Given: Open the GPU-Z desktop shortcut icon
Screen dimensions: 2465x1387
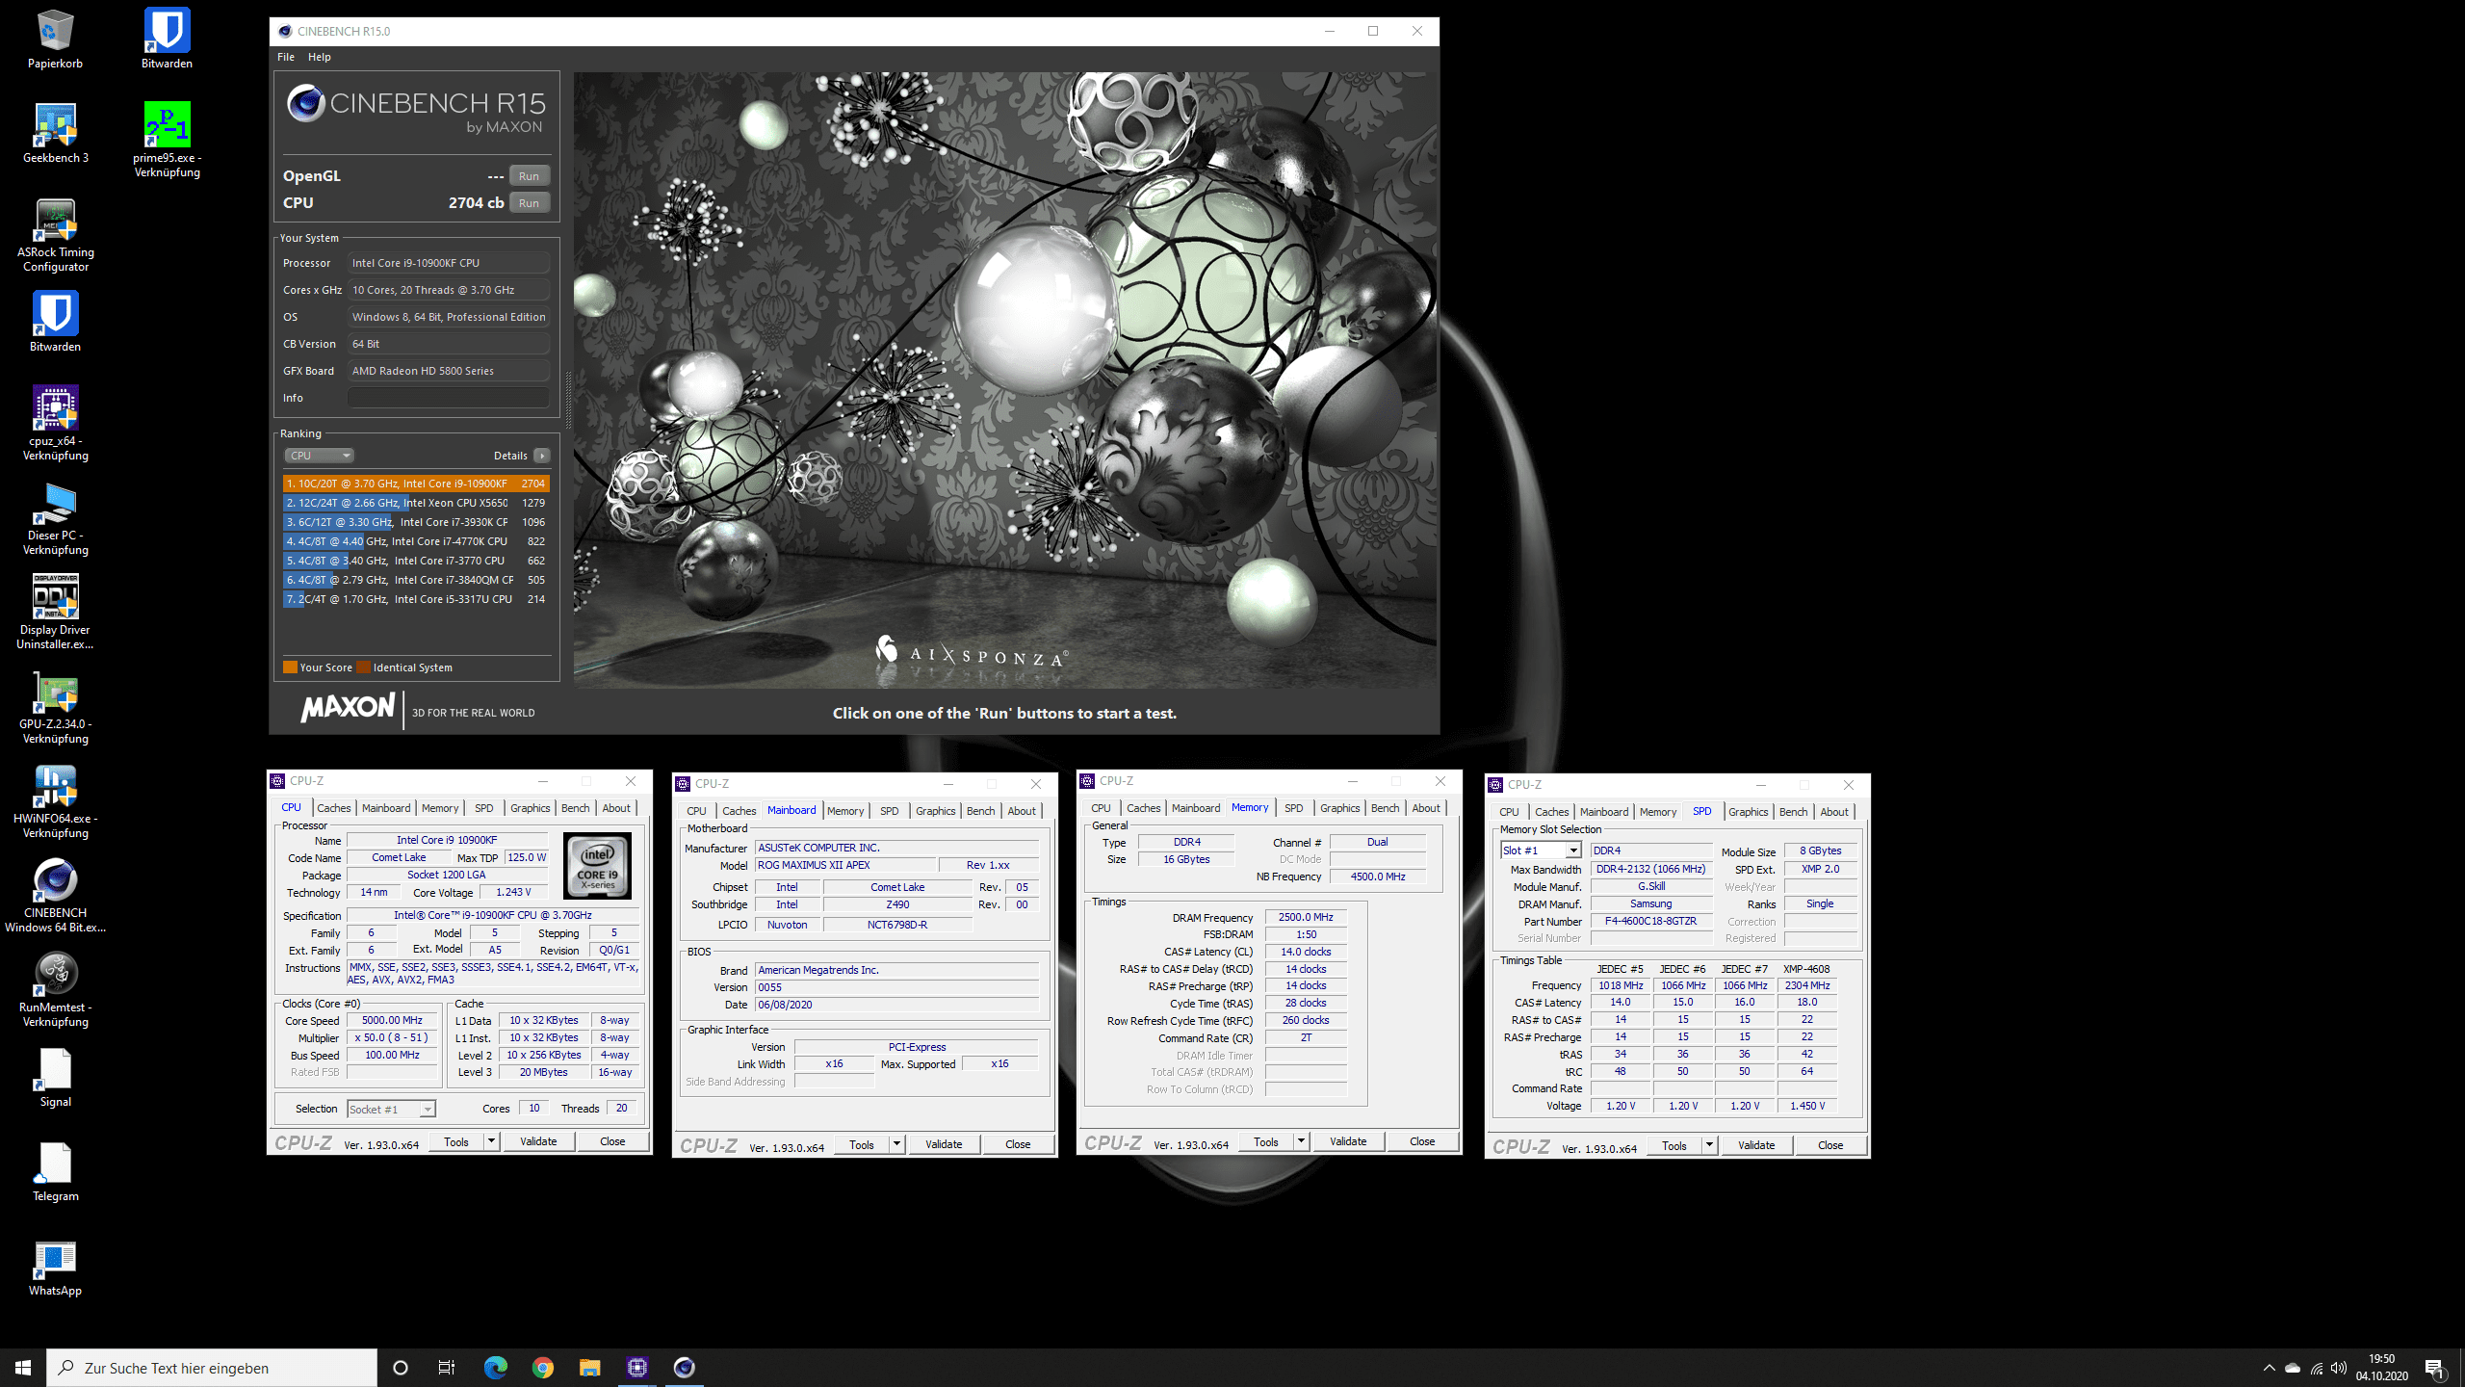Looking at the screenshot, I should tap(55, 693).
